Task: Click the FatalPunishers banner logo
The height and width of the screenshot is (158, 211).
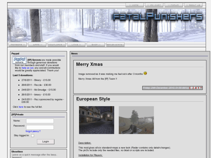Action: pyautogui.click(x=158, y=17)
